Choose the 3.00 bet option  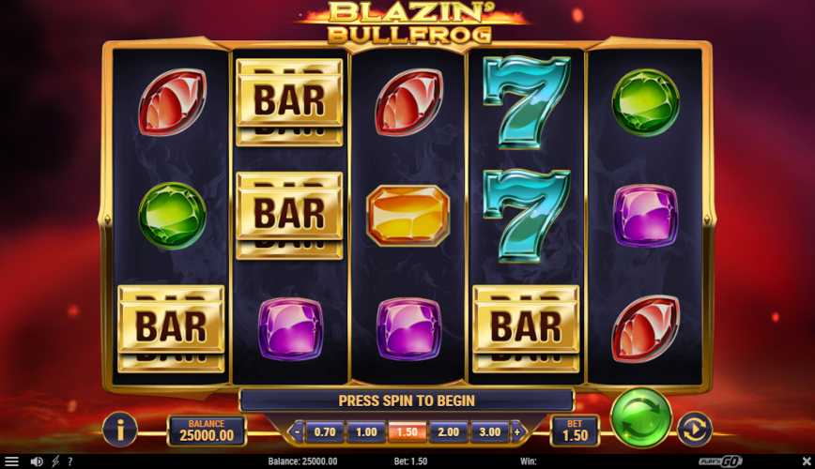click(x=489, y=431)
